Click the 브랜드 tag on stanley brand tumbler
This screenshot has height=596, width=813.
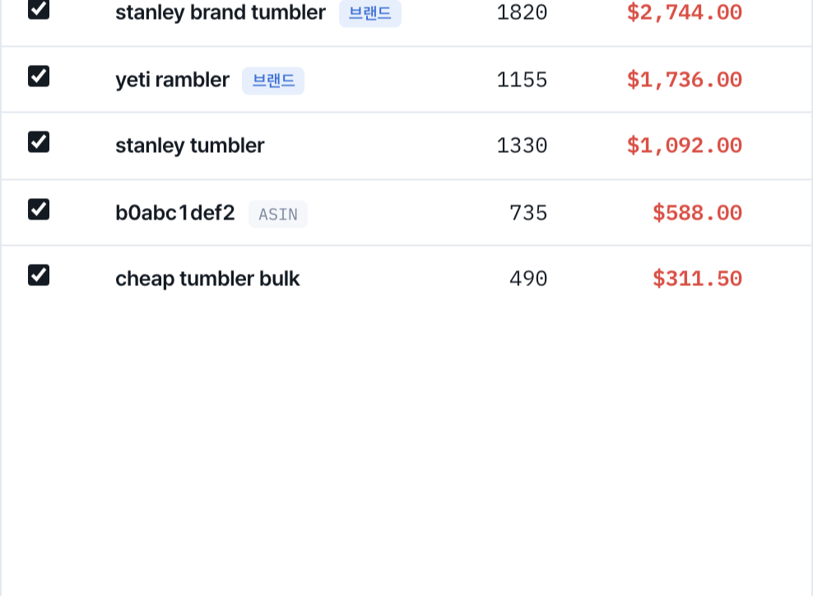pyautogui.click(x=369, y=13)
